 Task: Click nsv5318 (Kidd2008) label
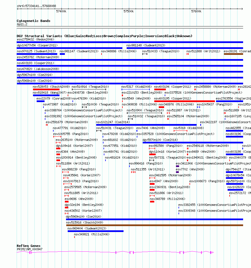point(189,128)
